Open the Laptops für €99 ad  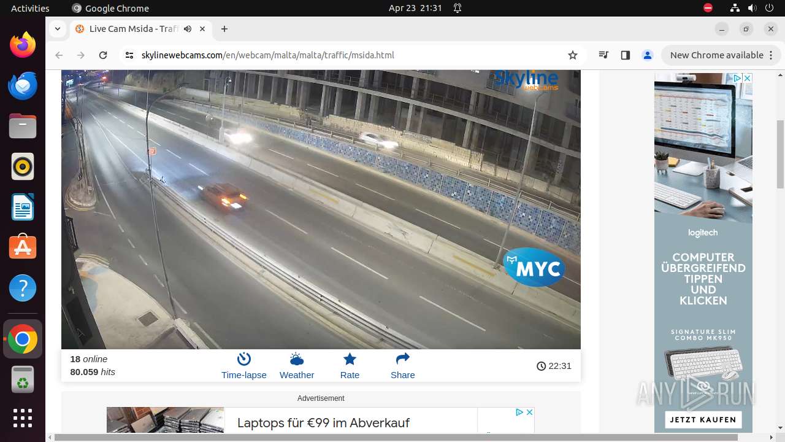point(323,423)
